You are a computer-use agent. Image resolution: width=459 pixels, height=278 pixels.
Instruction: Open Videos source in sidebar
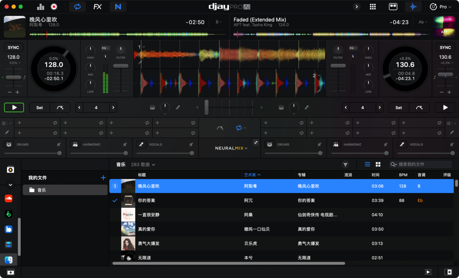tap(8, 244)
